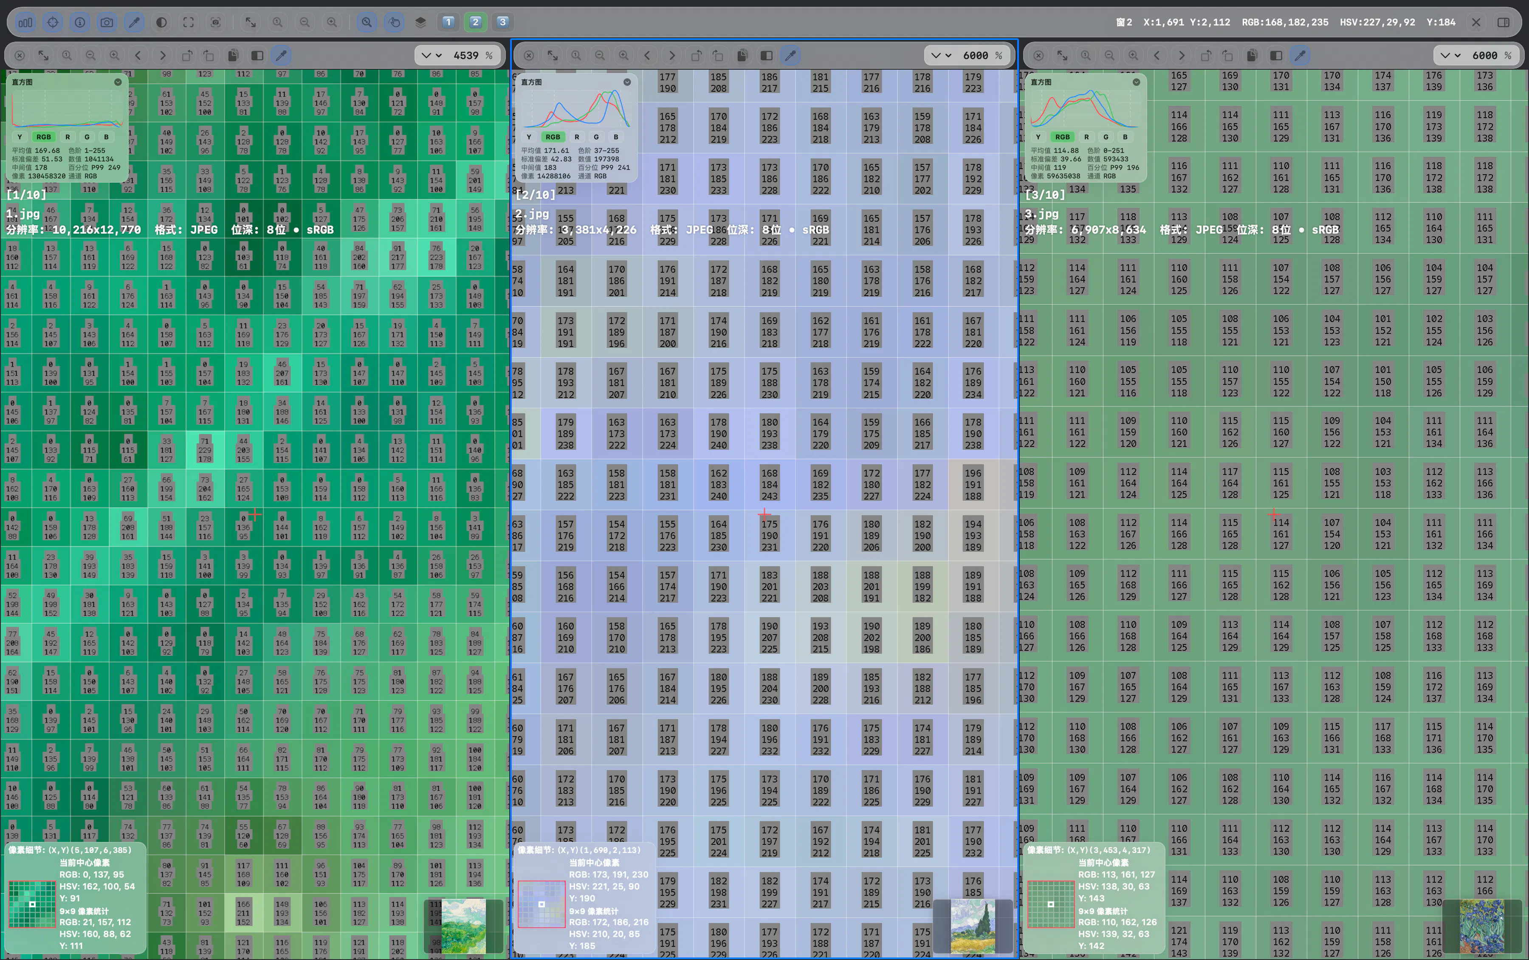Go to previous image in pane 3
This screenshot has height=960, width=1529.
1157,55
